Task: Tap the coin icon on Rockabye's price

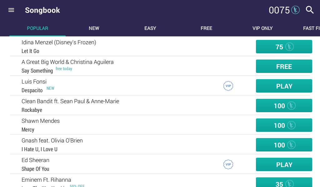Action: 291,106
